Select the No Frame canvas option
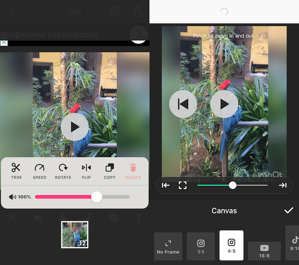 pyautogui.click(x=168, y=246)
